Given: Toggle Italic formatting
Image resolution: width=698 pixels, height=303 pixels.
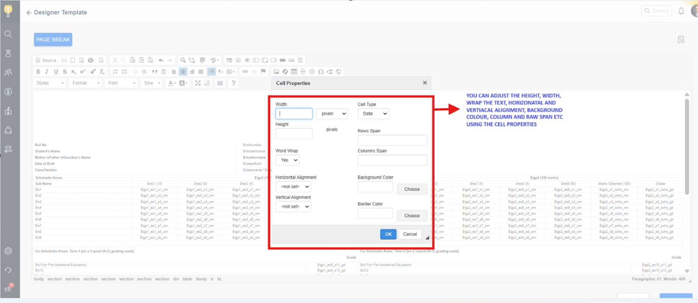Looking at the screenshot, I should tap(47, 72).
